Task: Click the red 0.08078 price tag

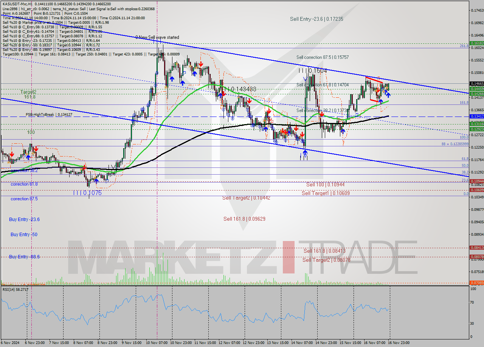Action: (x=476, y=256)
